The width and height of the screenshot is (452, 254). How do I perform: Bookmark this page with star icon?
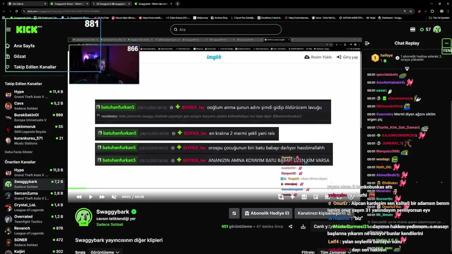click(x=410, y=11)
